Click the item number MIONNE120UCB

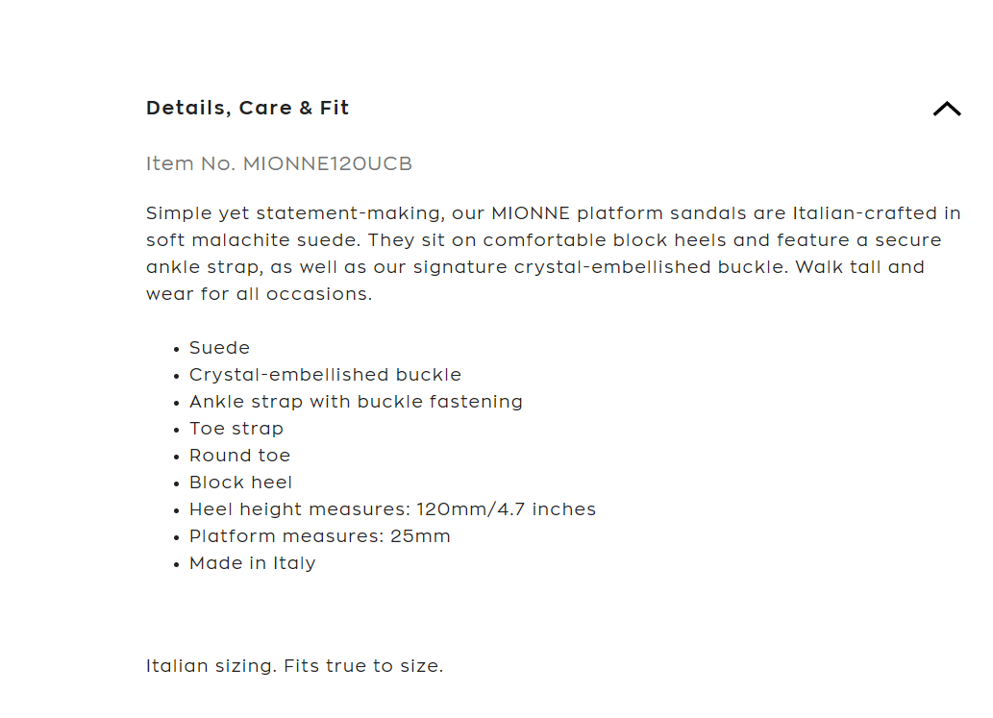pos(327,163)
